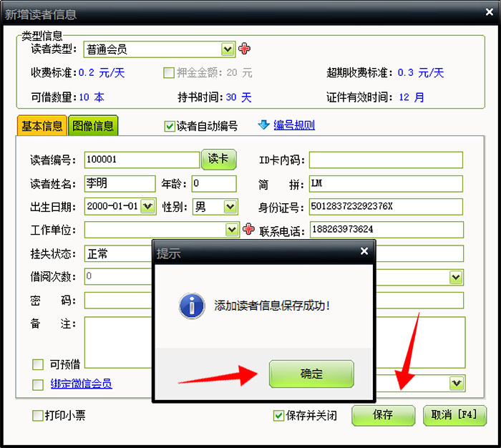Open the bottom-right dropdown beside 绑定微信会员 row
The width and height of the screenshot is (501, 448).
(457, 383)
